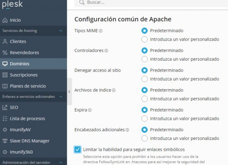228x165 pixels.
Task: Open the Imunify360 link
Action: (x=33, y=152)
